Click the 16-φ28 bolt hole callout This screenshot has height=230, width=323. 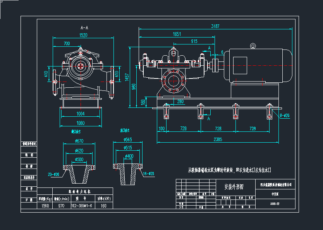tap(149, 174)
